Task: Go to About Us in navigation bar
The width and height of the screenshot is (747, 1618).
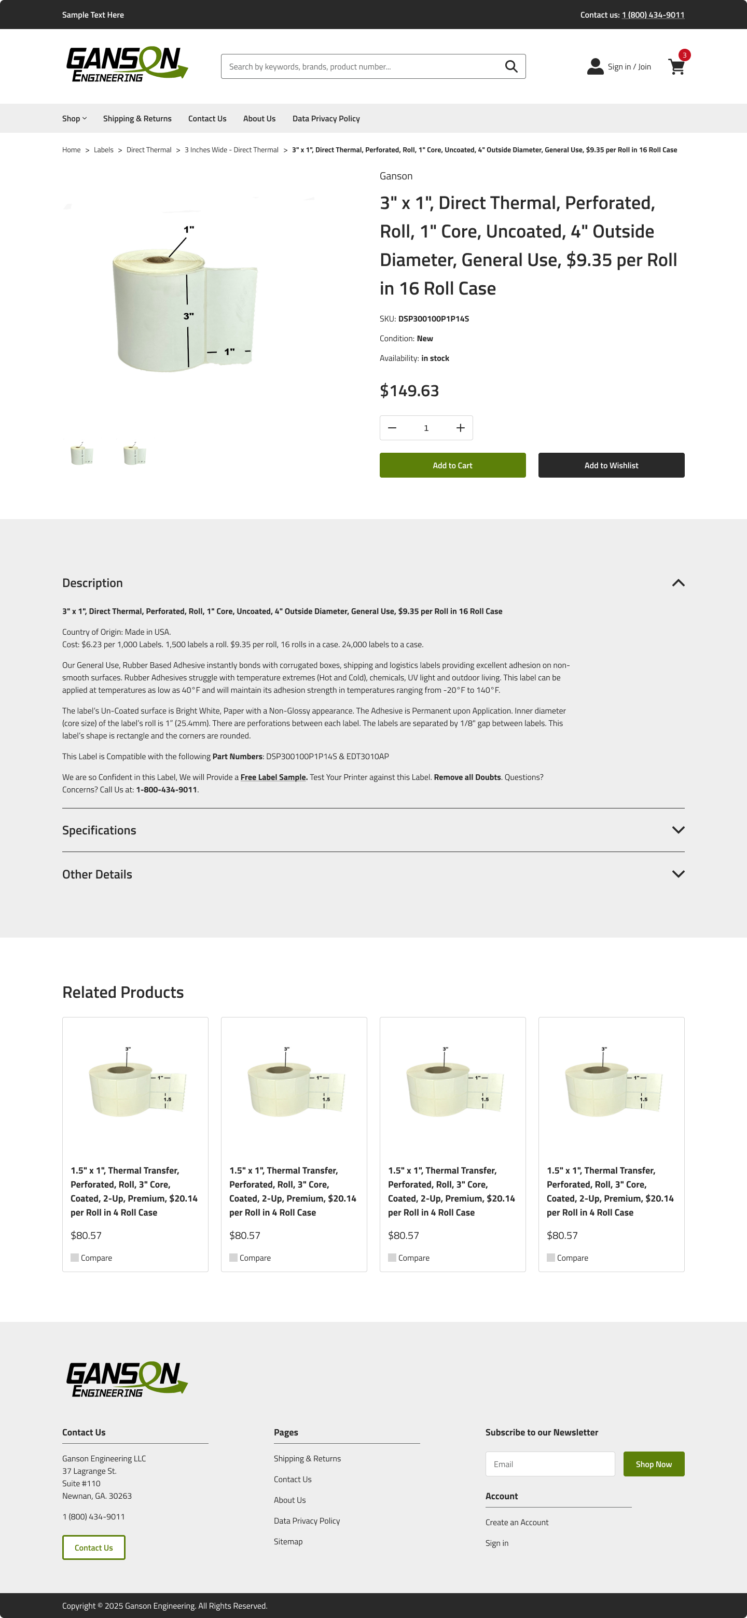Action: coord(259,119)
